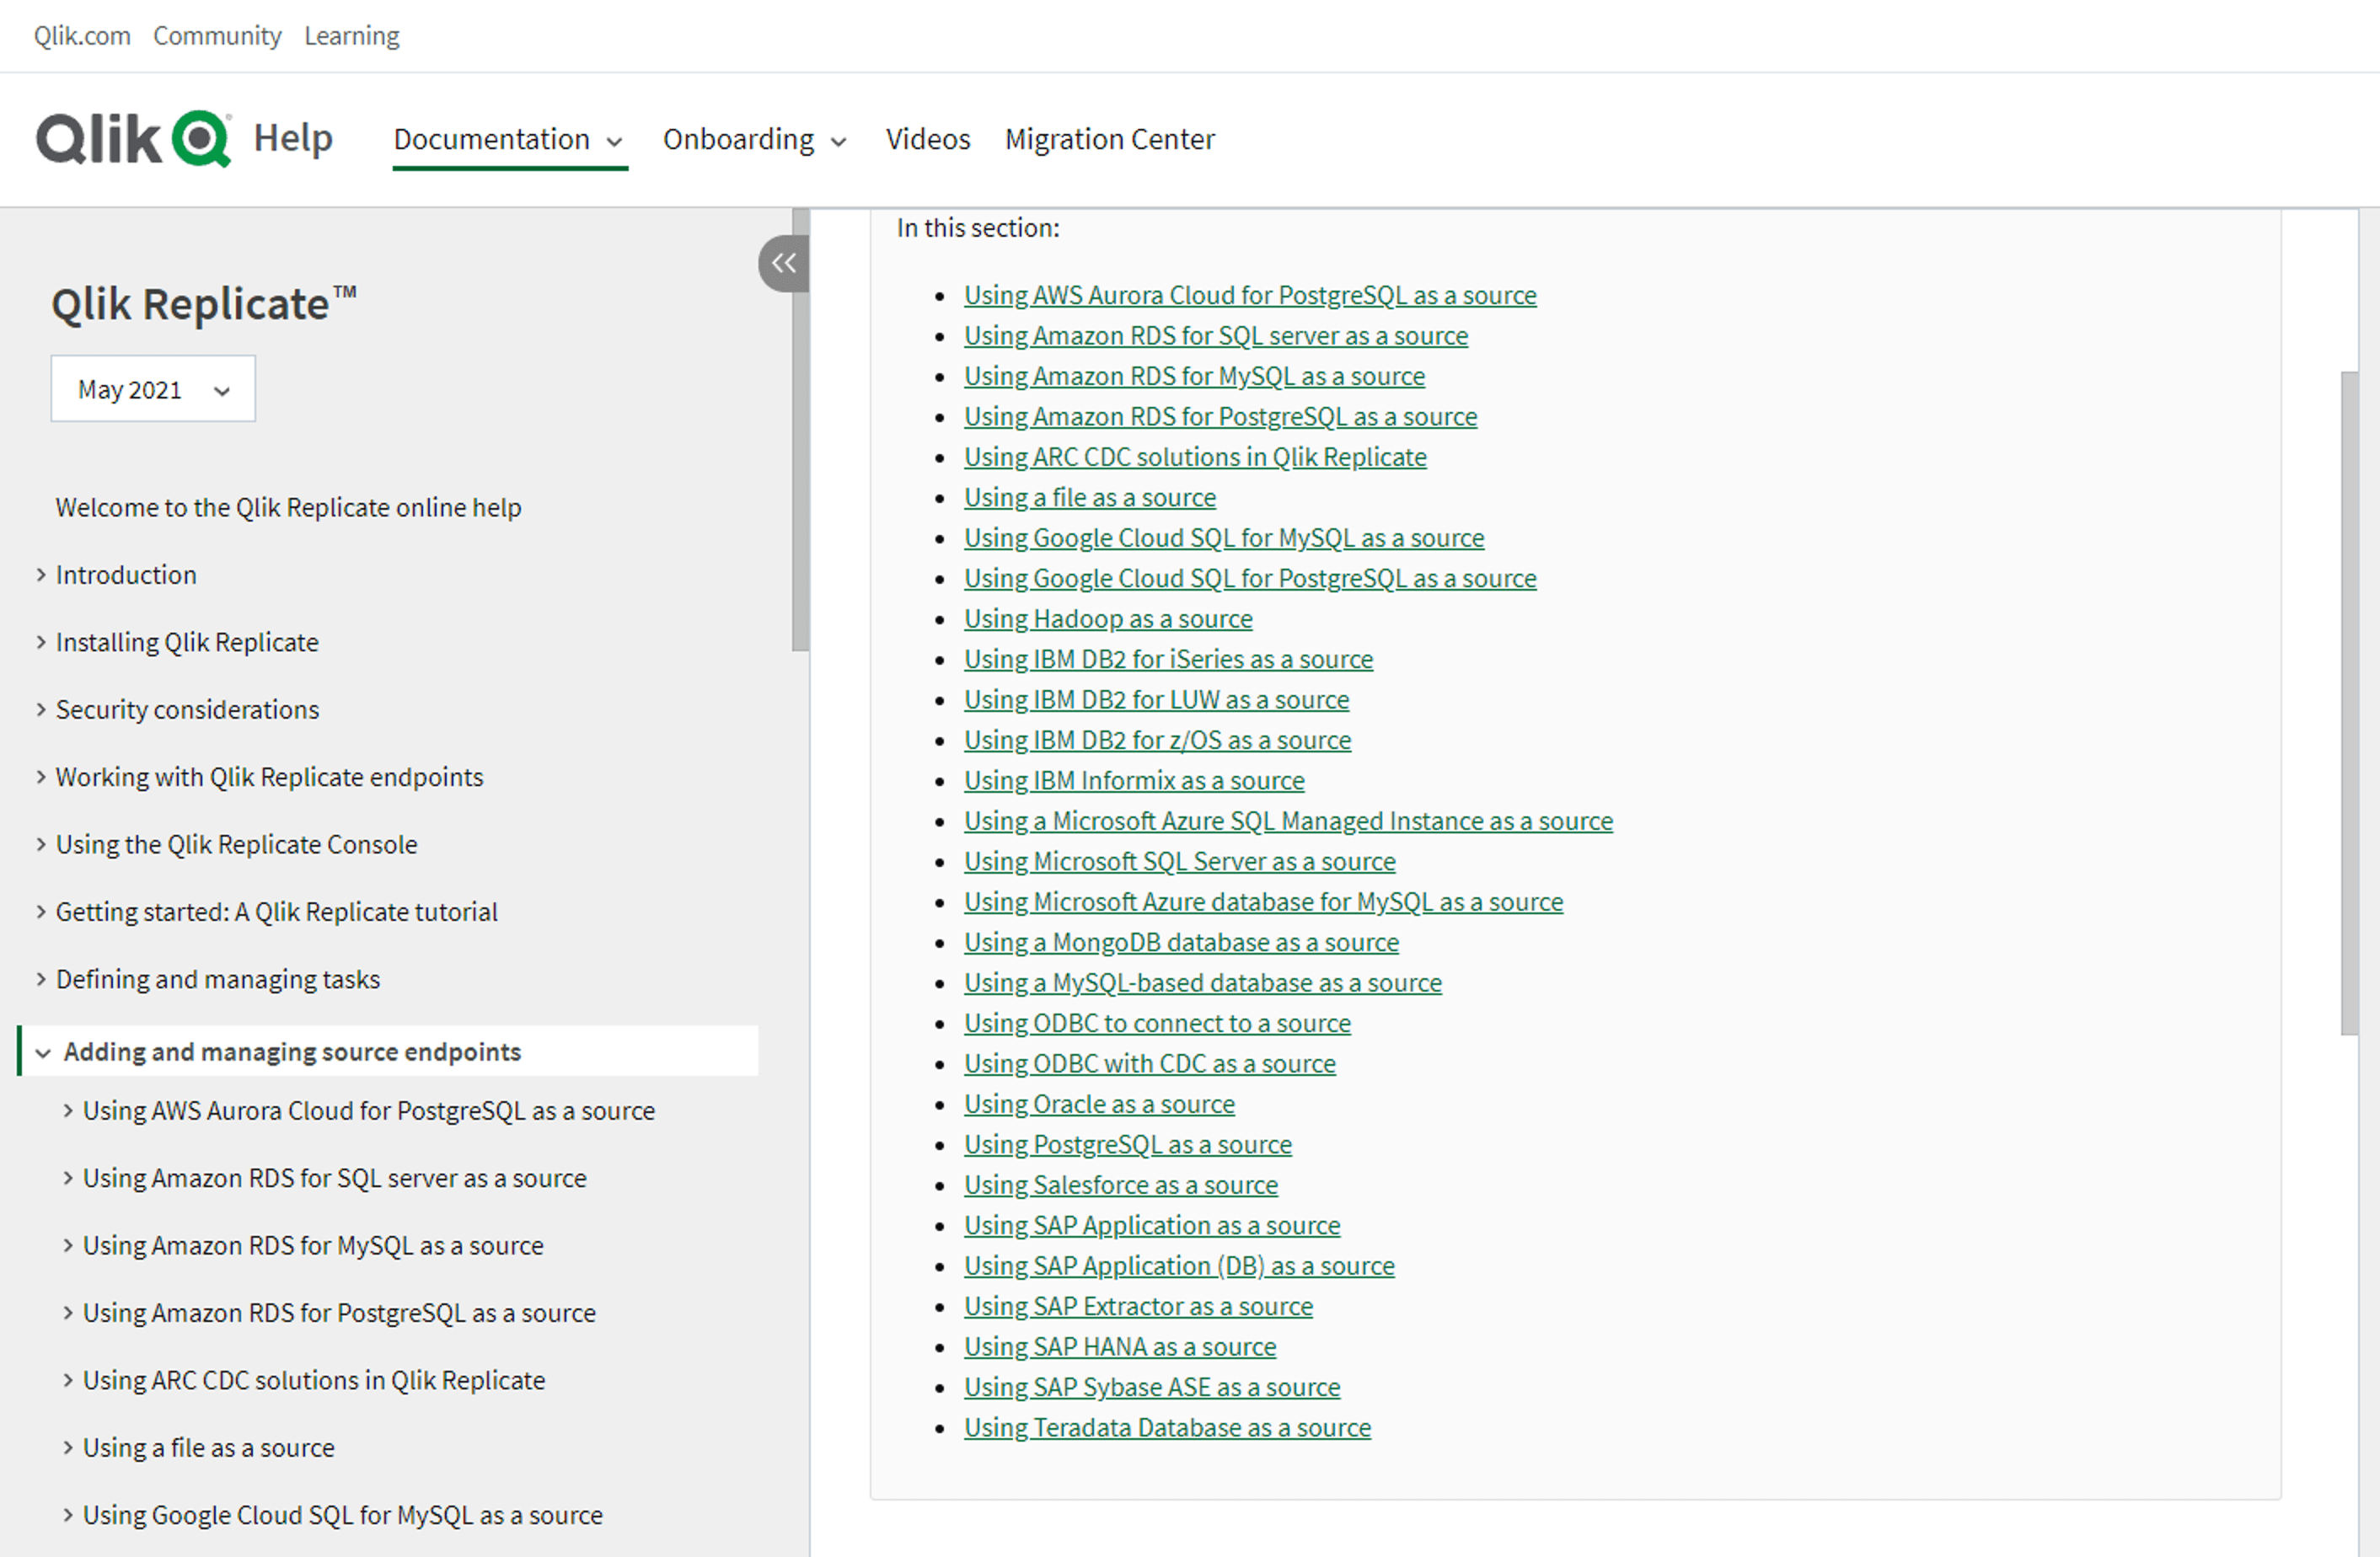Expand Installing Qlik Replicate section
The image size is (2380, 1557).
coord(41,642)
